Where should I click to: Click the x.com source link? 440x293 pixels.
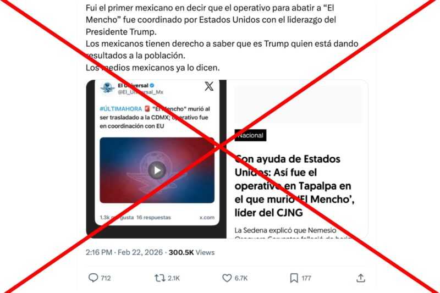point(207,217)
